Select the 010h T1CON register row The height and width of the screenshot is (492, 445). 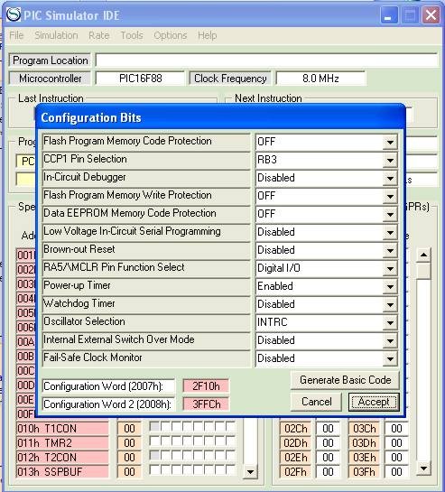pyautogui.click(x=62, y=429)
